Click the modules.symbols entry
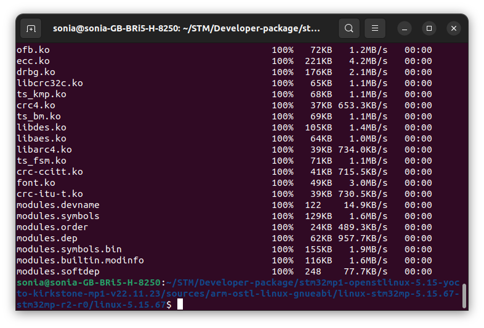Viewport: 484px width, 328px height. point(58,216)
